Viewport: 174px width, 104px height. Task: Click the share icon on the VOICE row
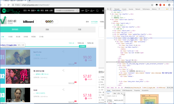coord(63,90)
